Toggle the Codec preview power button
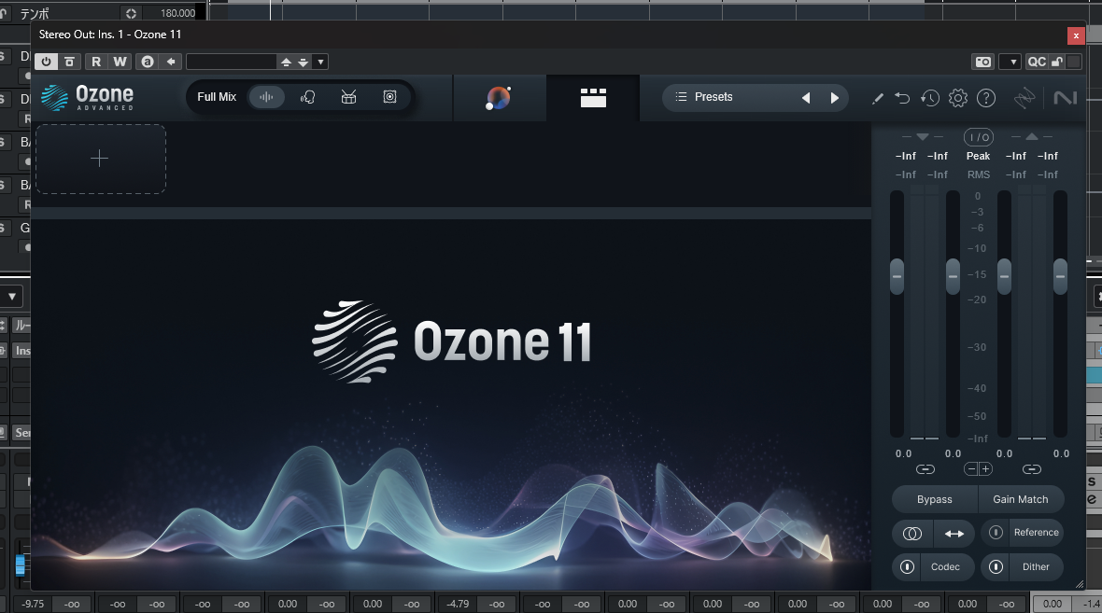Screen dimensions: 1102x613 pos(906,566)
